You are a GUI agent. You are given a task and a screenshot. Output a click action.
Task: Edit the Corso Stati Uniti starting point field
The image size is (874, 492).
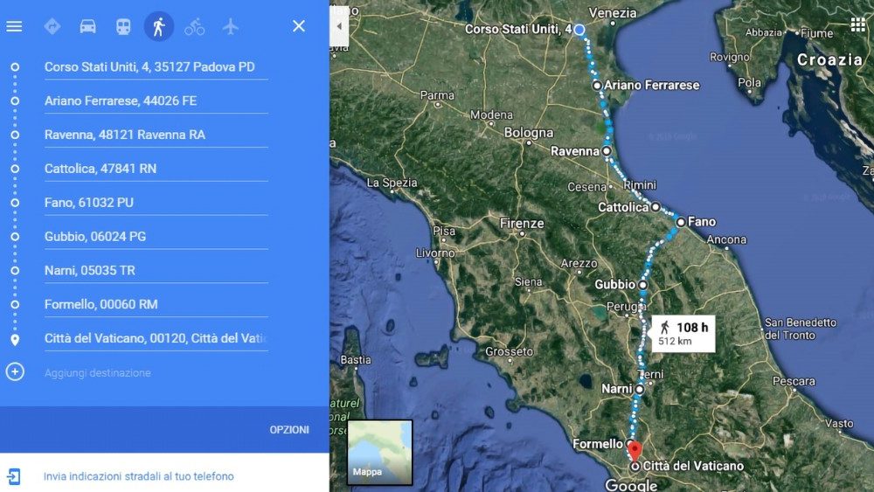[156, 67]
